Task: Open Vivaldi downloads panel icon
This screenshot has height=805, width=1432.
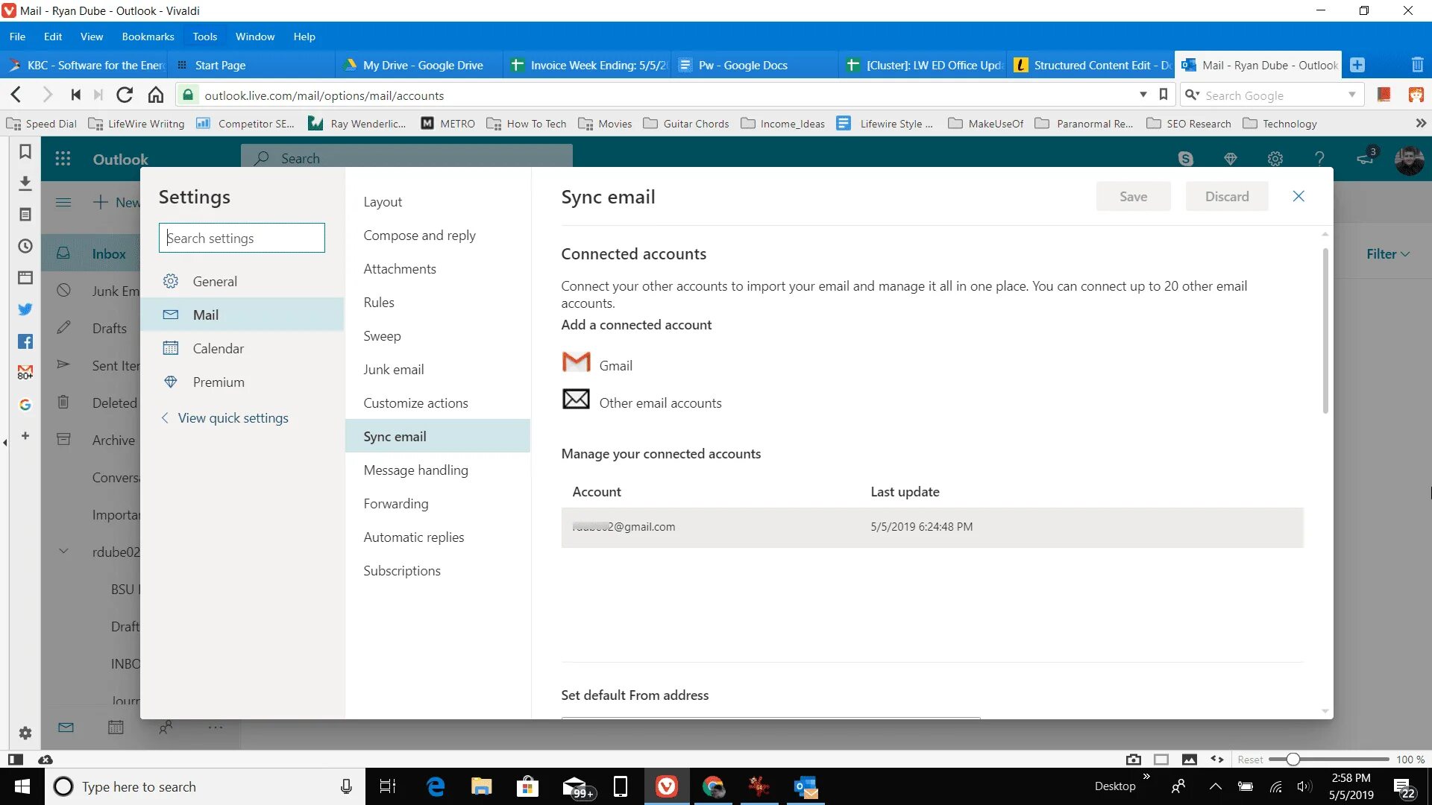Action: pos(25,183)
